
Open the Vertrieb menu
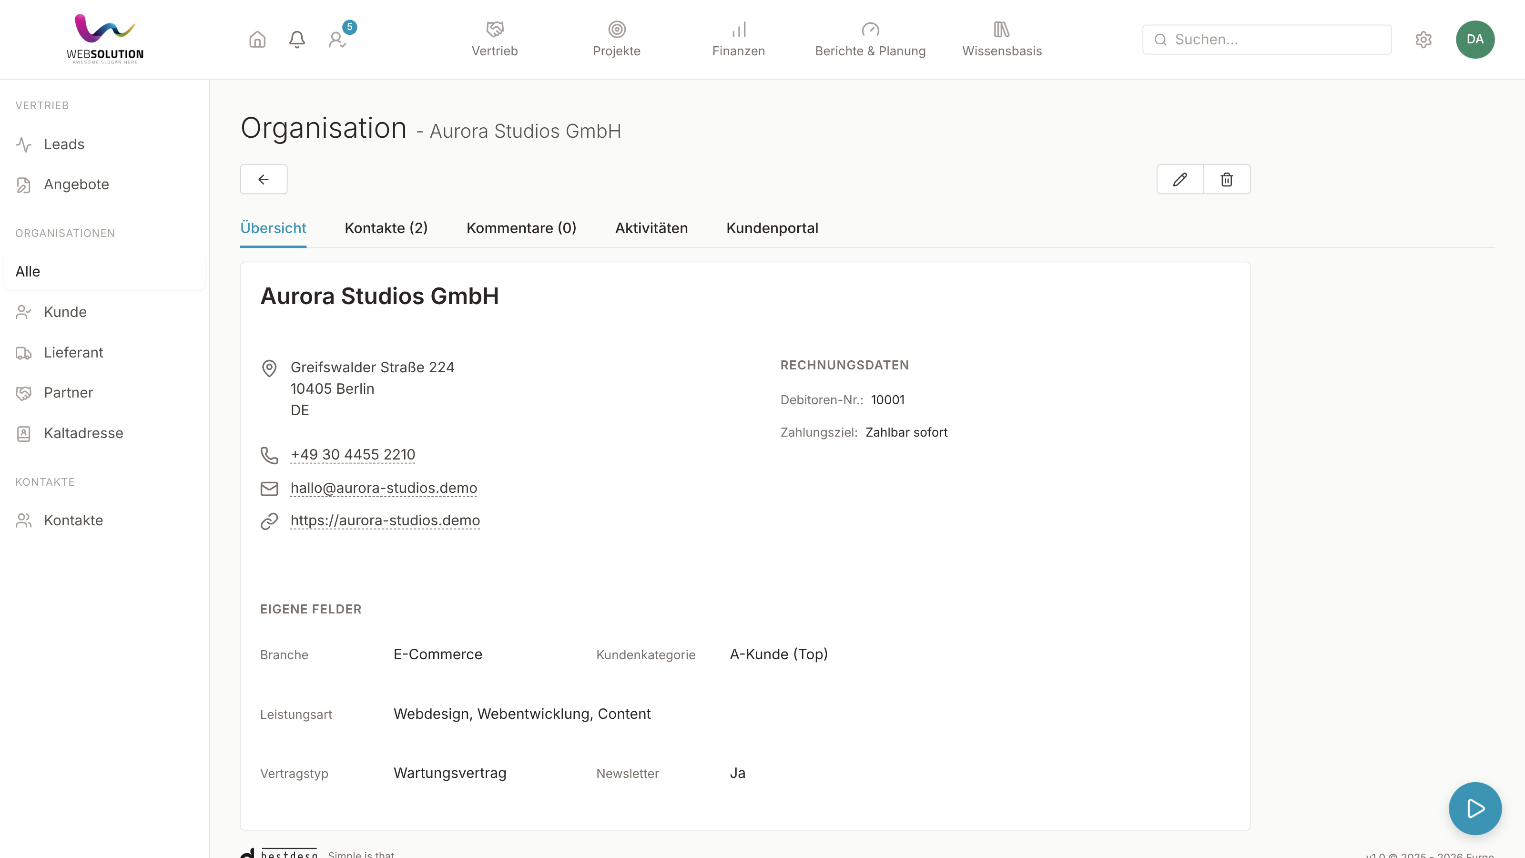494,39
